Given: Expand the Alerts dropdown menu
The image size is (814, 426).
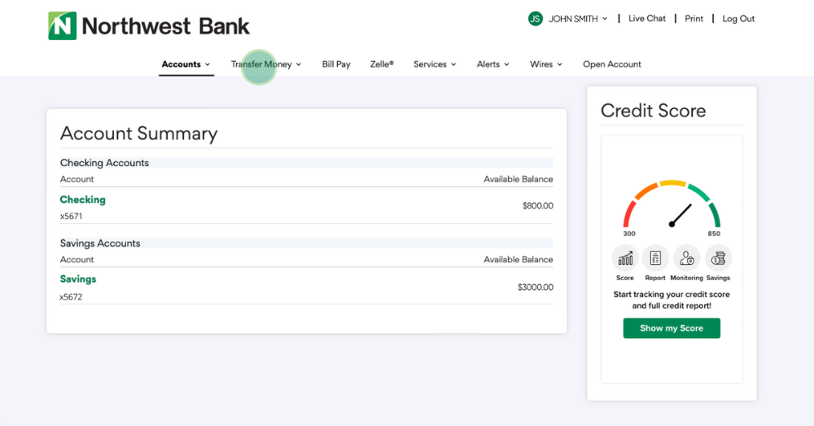Looking at the screenshot, I should point(492,64).
